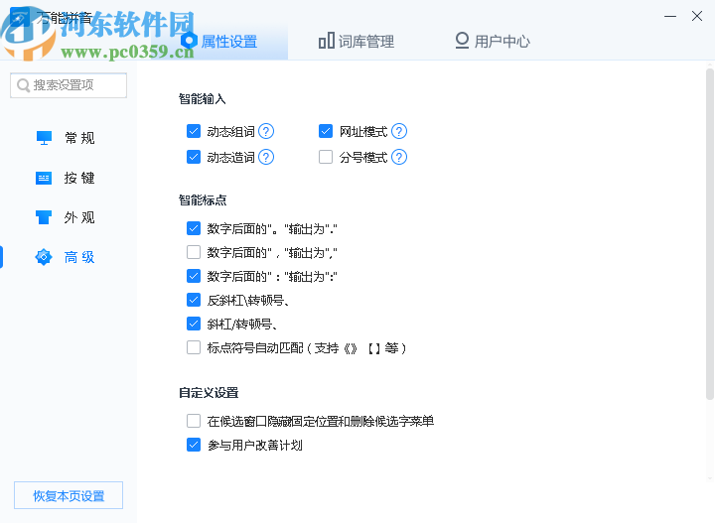Screen dimensions: 715x524
Task: Click the 自定义设置 section heading
Action: point(209,393)
